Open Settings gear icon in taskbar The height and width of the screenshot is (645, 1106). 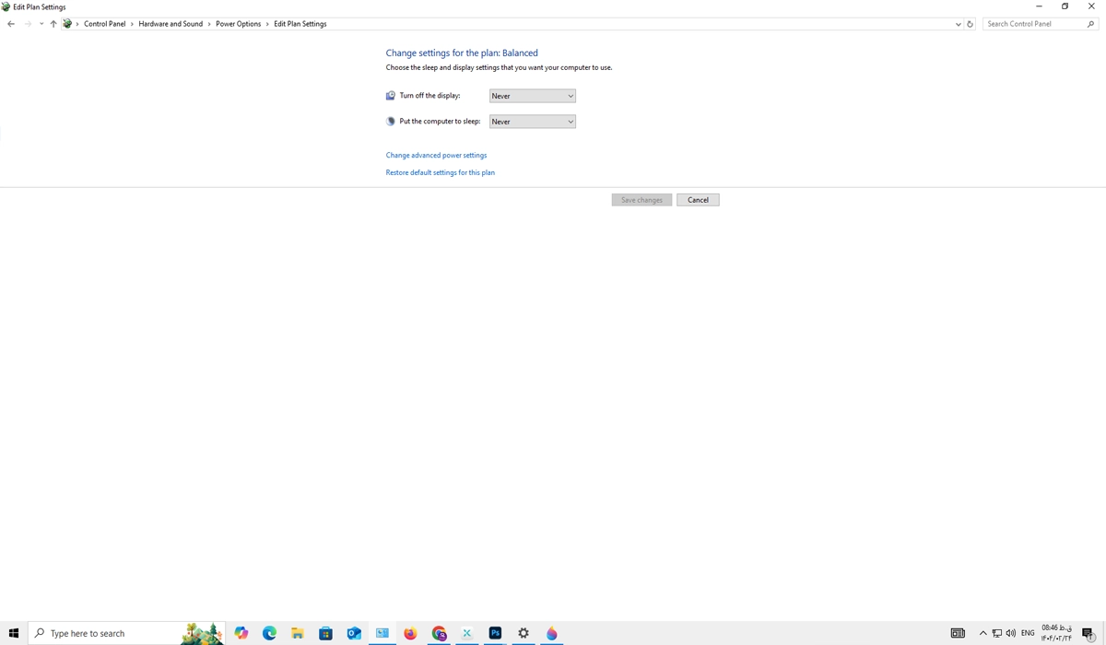pyautogui.click(x=524, y=633)
